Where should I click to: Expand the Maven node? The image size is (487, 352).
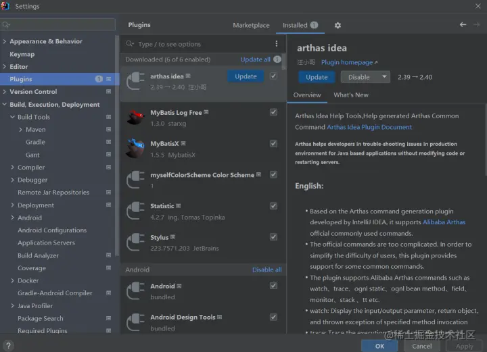coord(20,130)
